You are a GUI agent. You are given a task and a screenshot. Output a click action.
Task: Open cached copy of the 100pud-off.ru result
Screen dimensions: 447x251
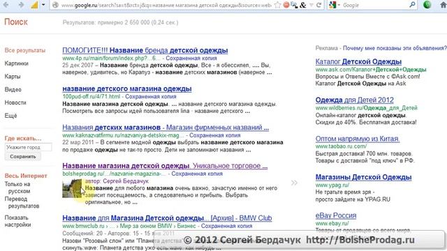tap(151, 96)
